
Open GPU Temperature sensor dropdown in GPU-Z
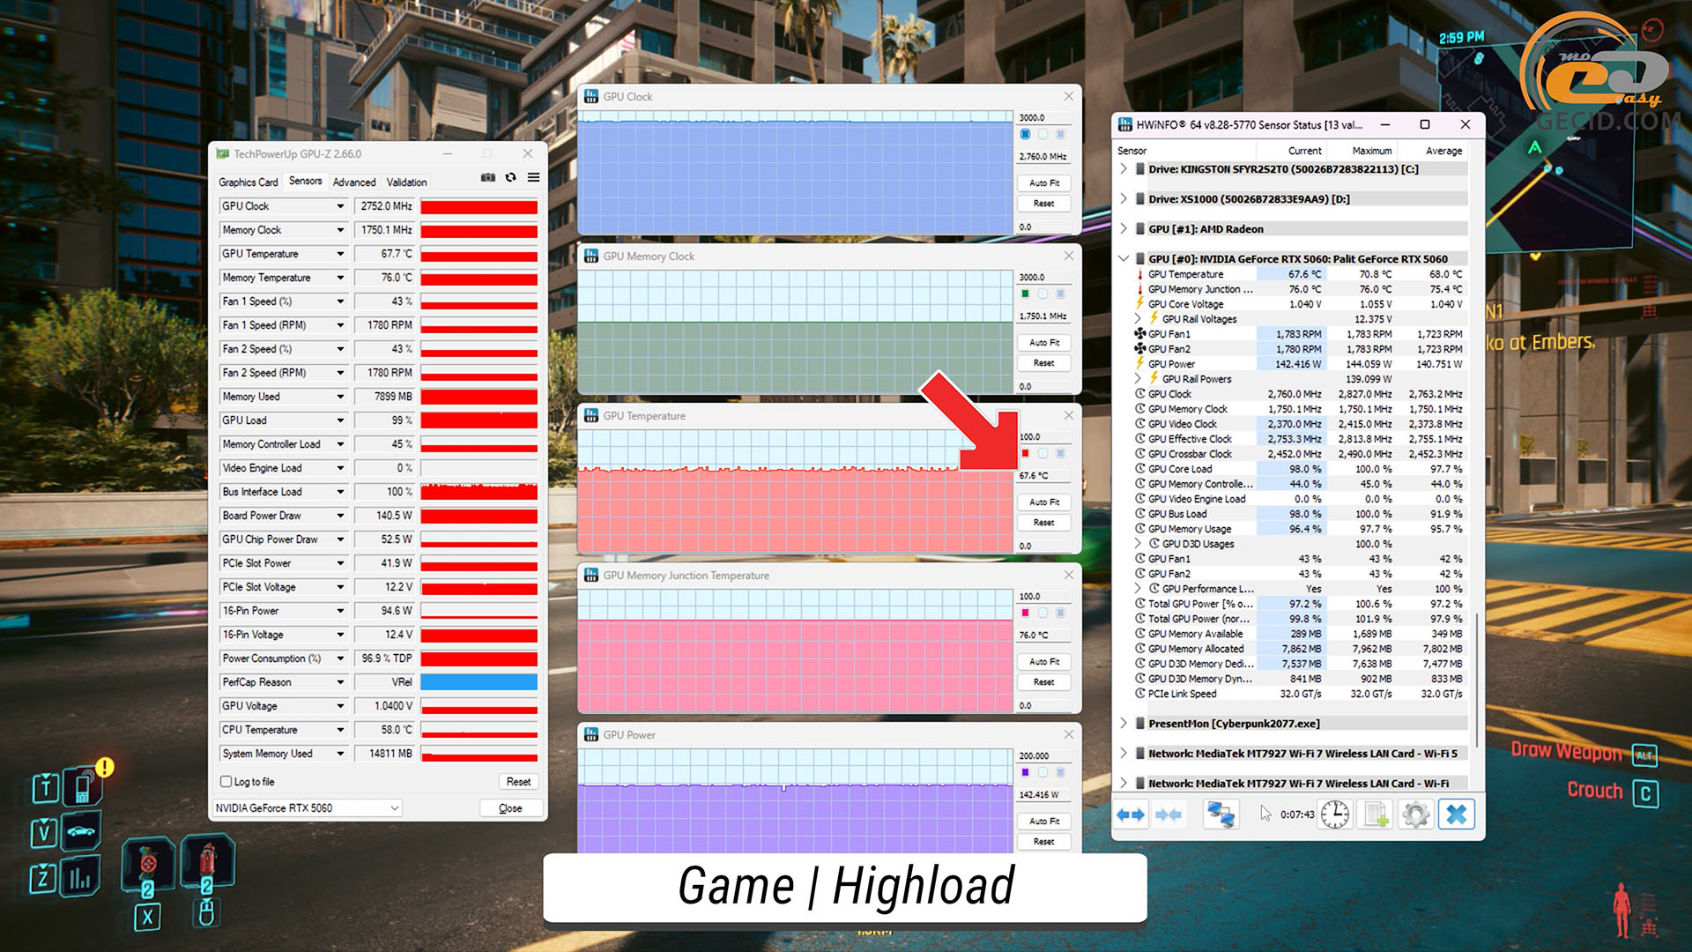(340, 254)
